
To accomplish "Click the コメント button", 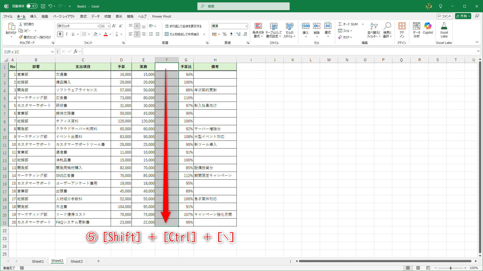I will click(x=445, y=16).
